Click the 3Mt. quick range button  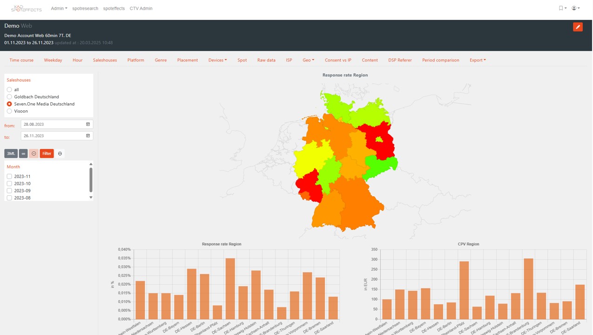coord(11,154)
